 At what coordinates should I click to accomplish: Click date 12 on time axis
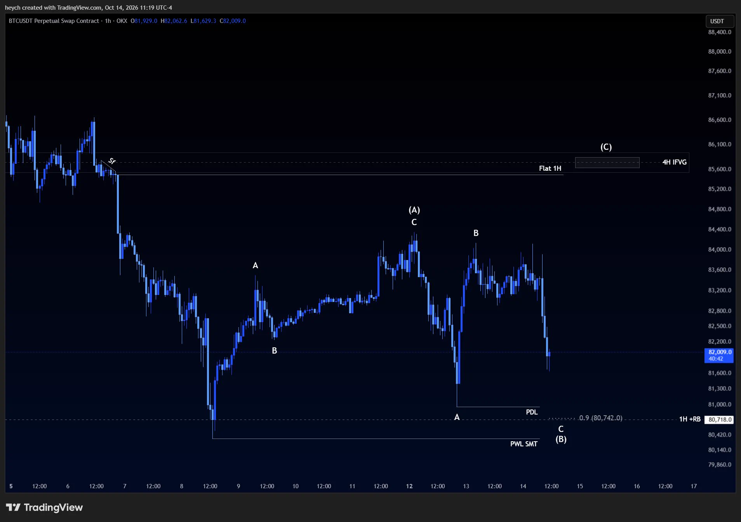tap(409, 486)
